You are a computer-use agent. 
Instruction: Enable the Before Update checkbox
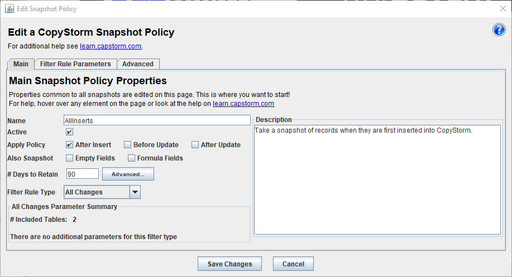tap(128, 145)
